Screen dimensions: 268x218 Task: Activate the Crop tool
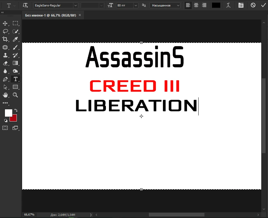(x=5, y=39)
